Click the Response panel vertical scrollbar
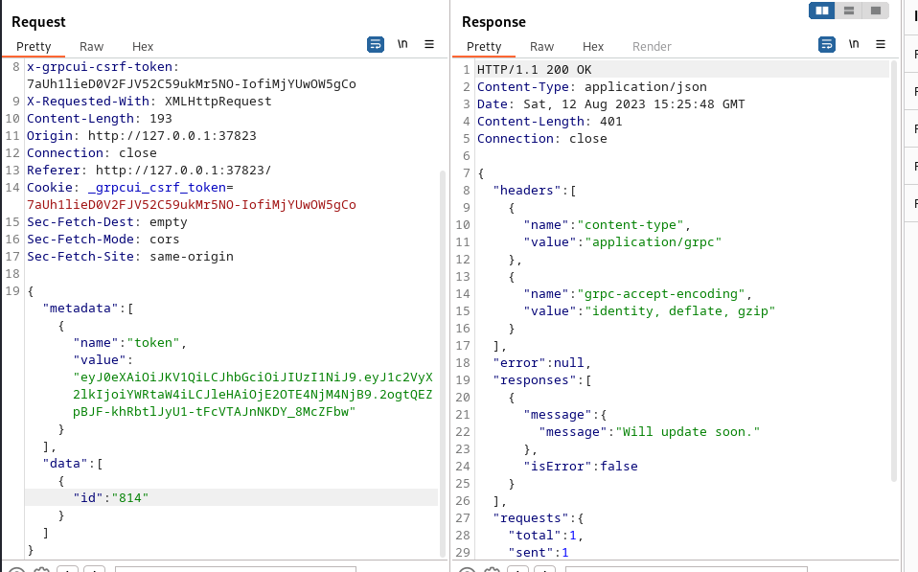 coord(894,269)
